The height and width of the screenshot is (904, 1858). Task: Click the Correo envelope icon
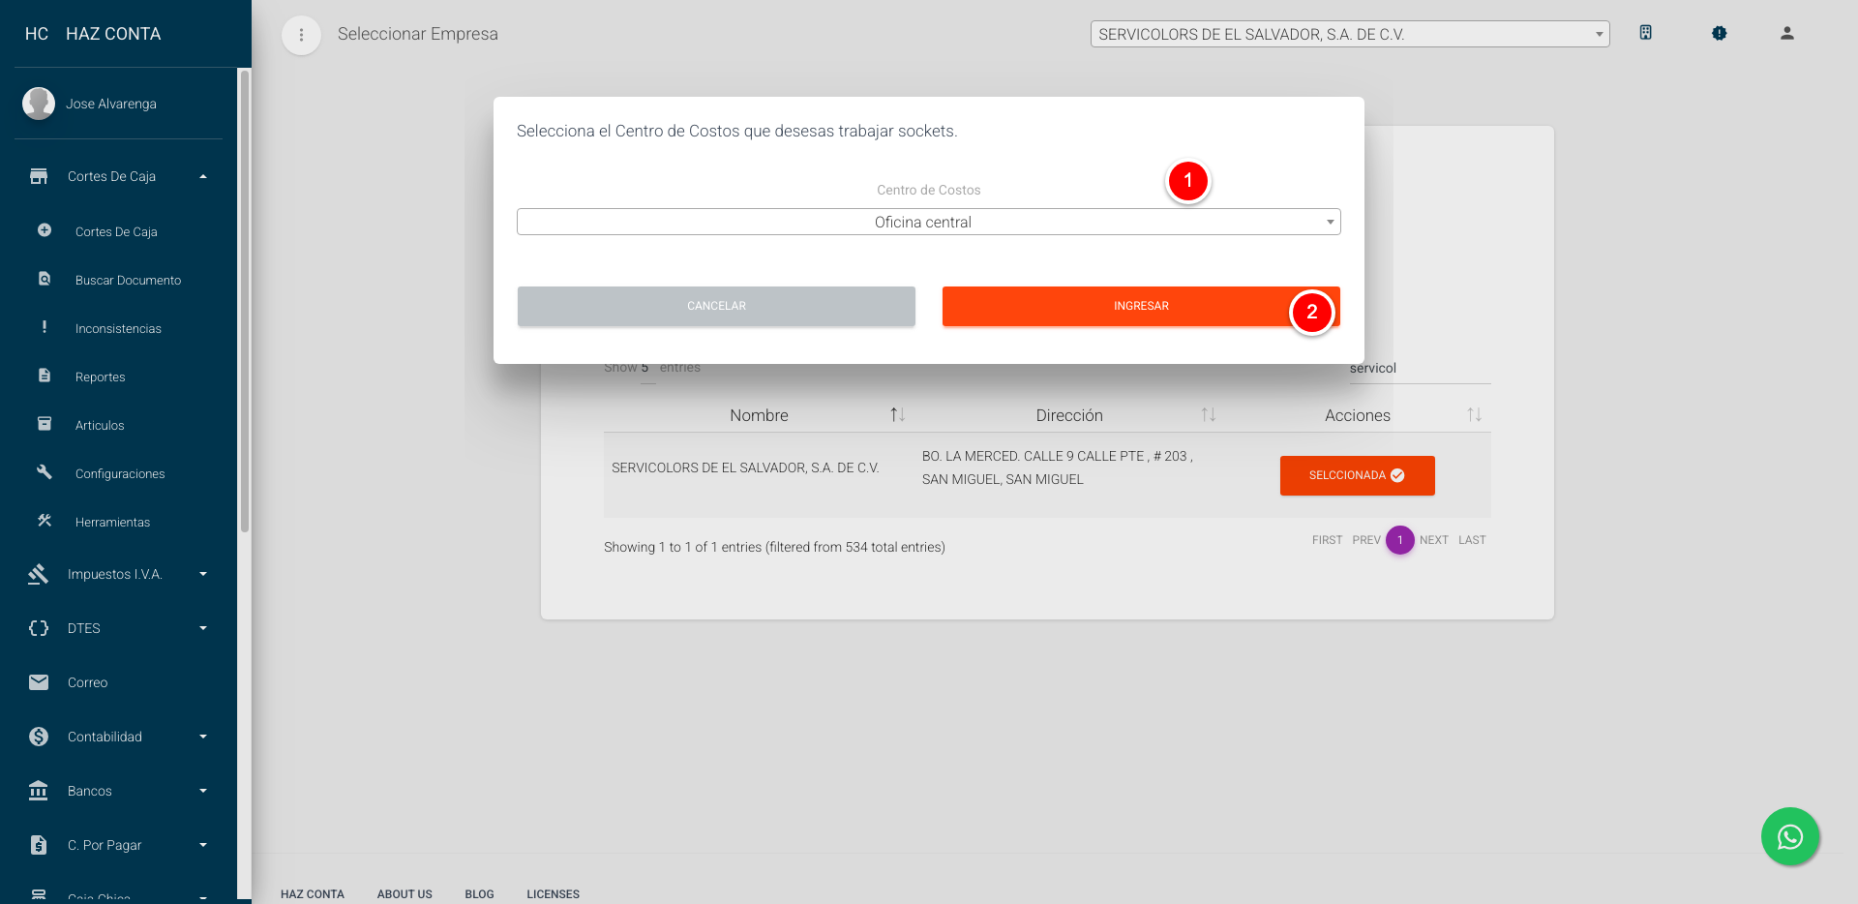39,682
